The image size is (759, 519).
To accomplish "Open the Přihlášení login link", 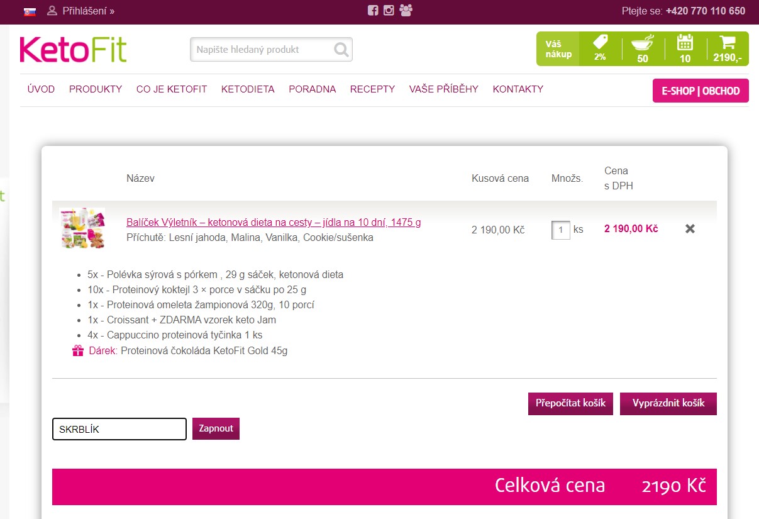I will click(x=89, y=11).
